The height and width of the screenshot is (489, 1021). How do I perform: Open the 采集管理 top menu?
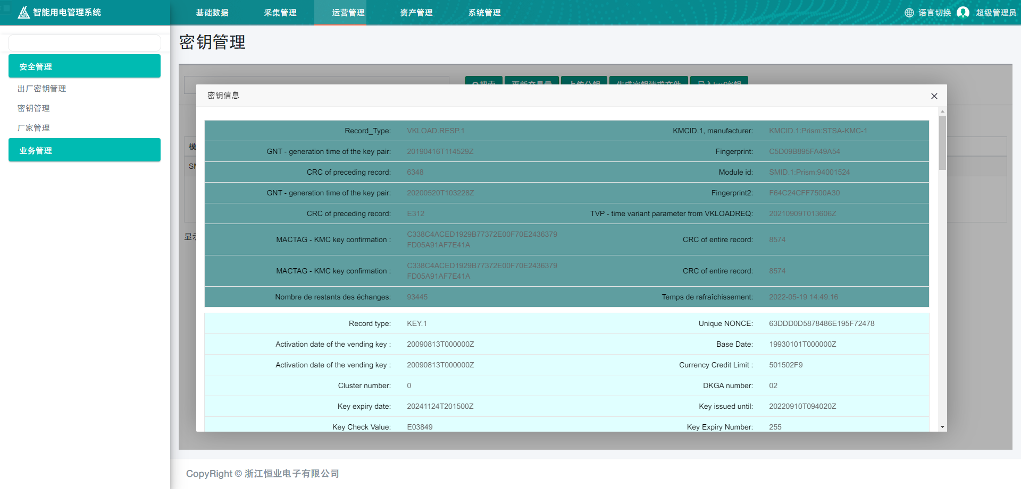pos(280,13)
